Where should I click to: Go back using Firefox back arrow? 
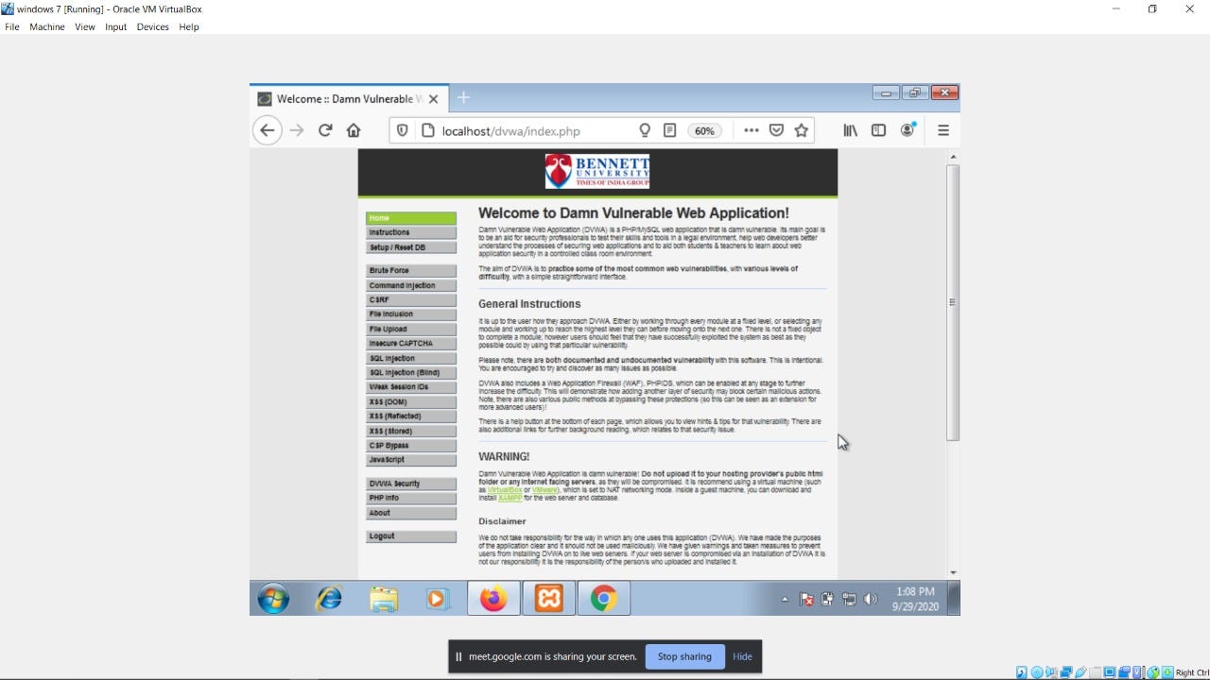tap(268, 130)
